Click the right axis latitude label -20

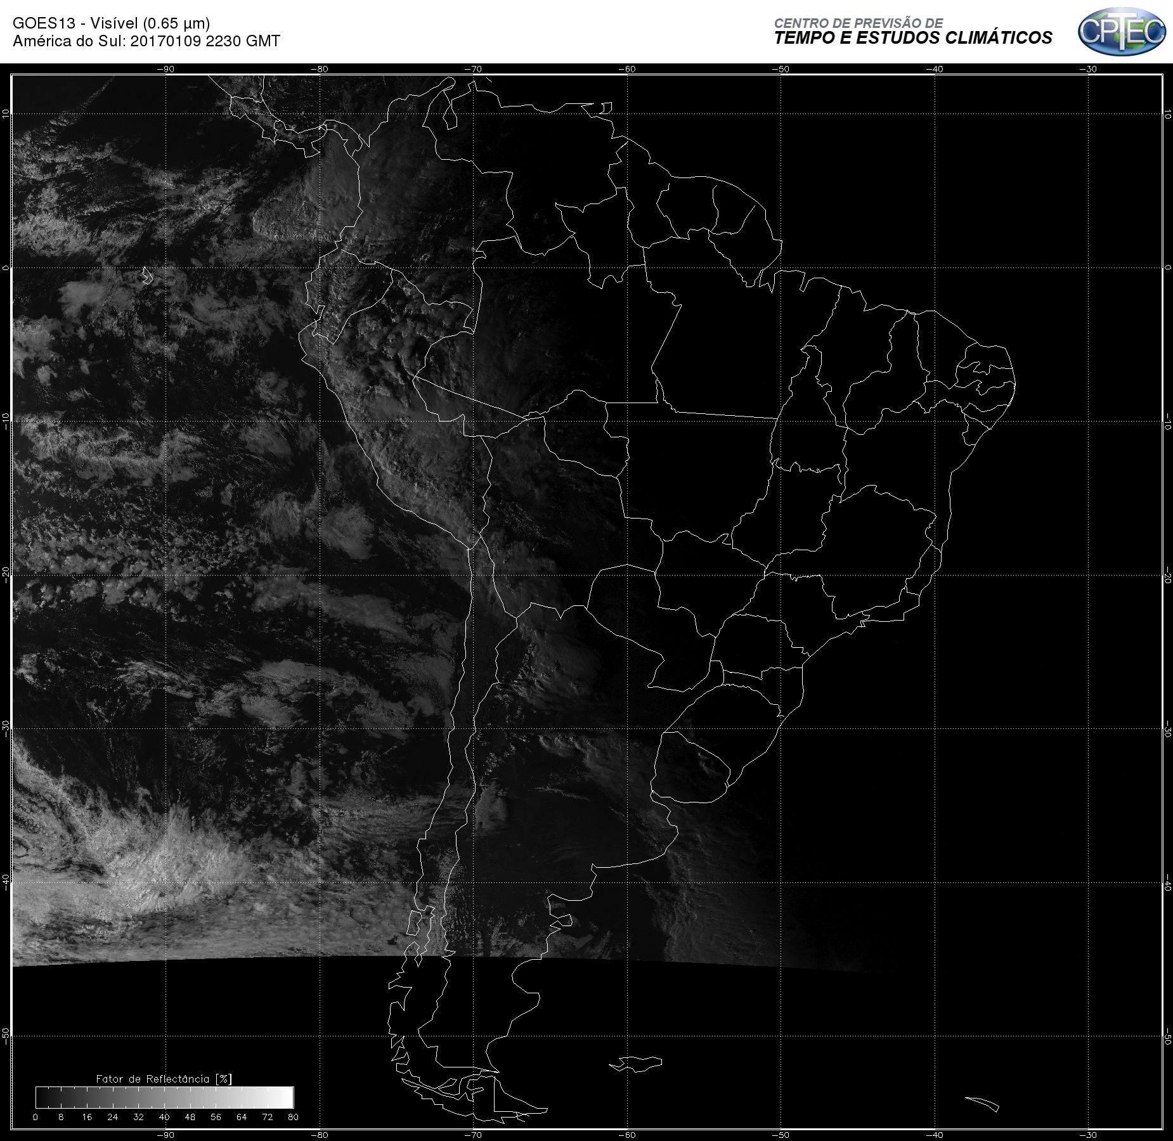[1167, 576]
